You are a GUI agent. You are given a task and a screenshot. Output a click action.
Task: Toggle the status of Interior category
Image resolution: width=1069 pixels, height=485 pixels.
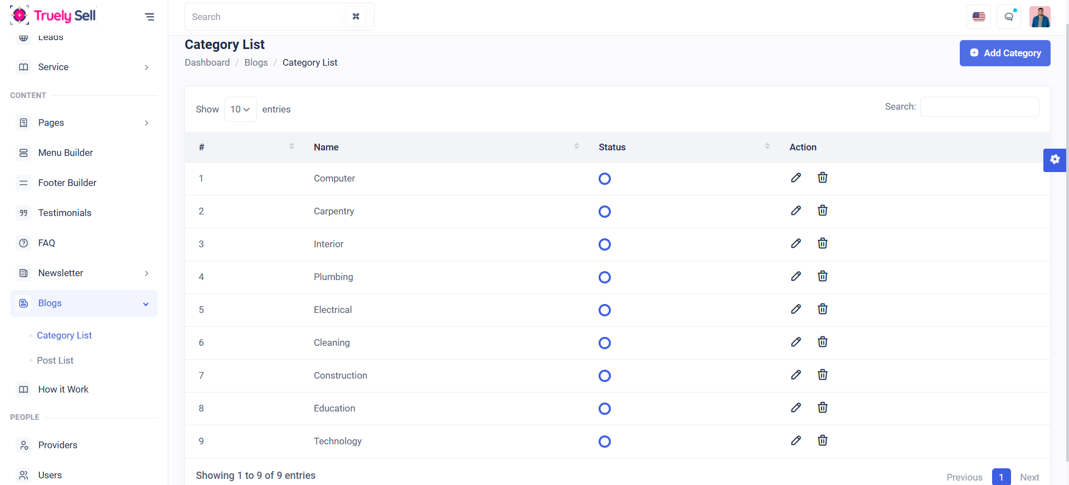[x=604, y=244]
